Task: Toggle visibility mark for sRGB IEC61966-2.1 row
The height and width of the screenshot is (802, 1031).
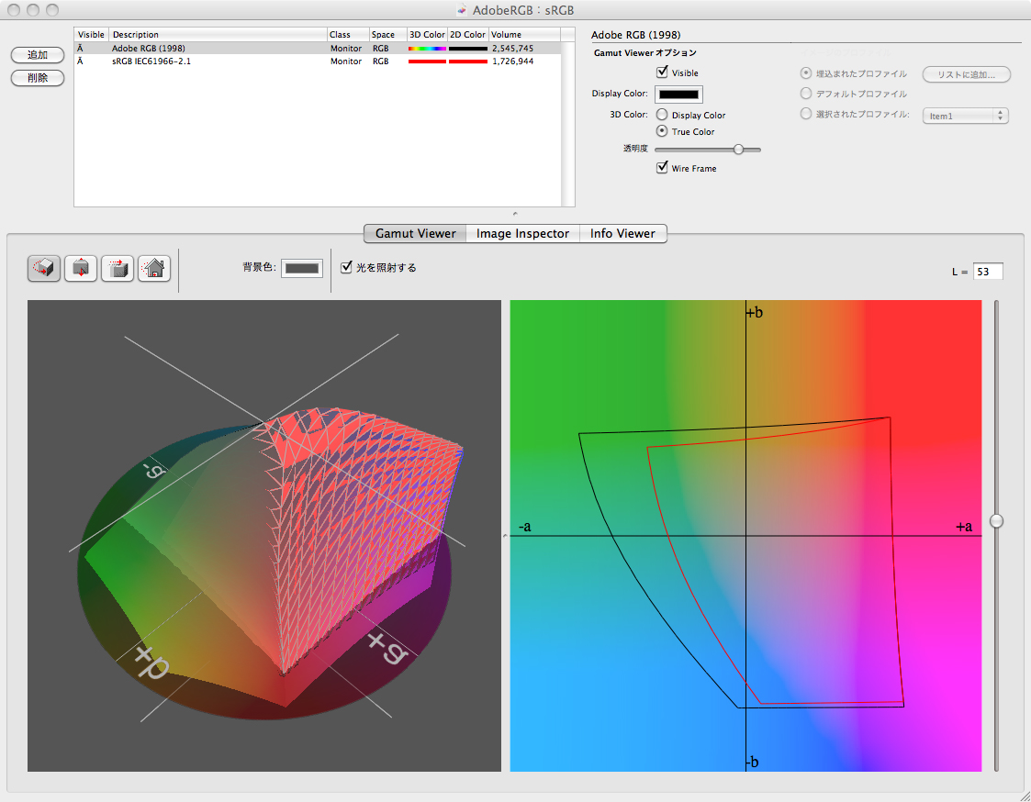Action: (x=80, y=61)
